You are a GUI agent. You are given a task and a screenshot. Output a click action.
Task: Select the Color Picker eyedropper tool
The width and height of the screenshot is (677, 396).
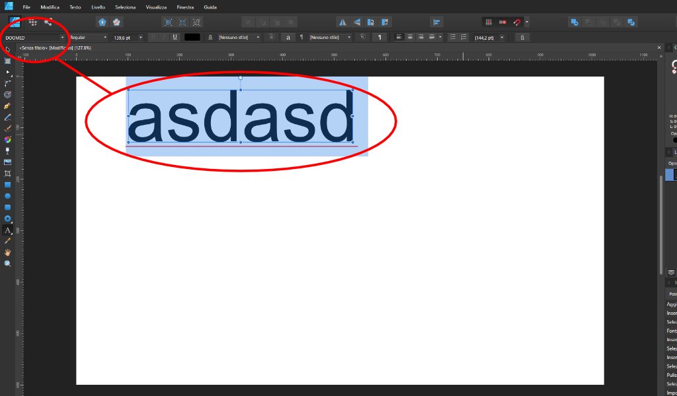pyautogui.click(x=7, y=241)
